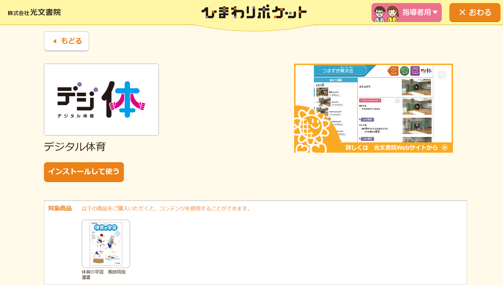Open the 指導者用 user mode dropdown
The image size is (503, 285).
pyautogui.click(x=406, y=12)
